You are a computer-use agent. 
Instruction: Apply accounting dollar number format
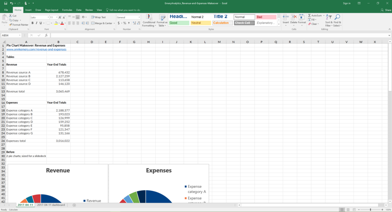(119, 23)
